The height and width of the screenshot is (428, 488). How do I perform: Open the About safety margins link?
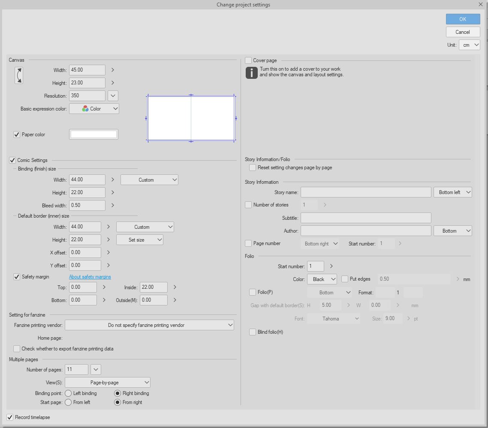pos(90,277)
